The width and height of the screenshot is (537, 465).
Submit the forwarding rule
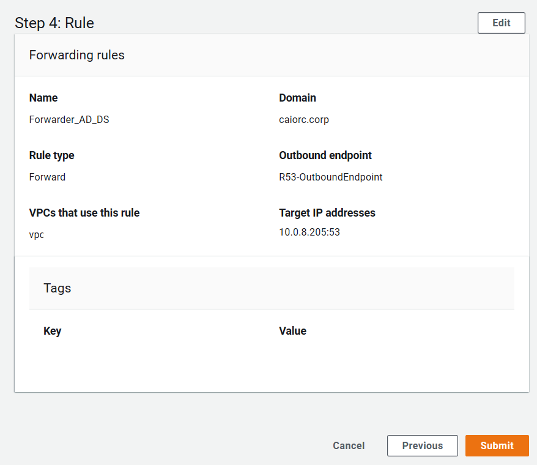[x=497, y=445]
